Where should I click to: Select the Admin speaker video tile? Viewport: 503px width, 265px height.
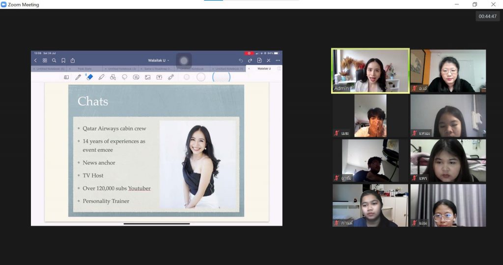tap(370, 71)
